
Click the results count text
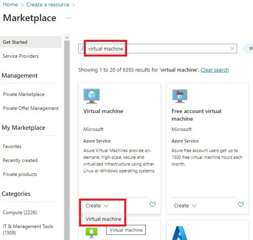point(138,70)
